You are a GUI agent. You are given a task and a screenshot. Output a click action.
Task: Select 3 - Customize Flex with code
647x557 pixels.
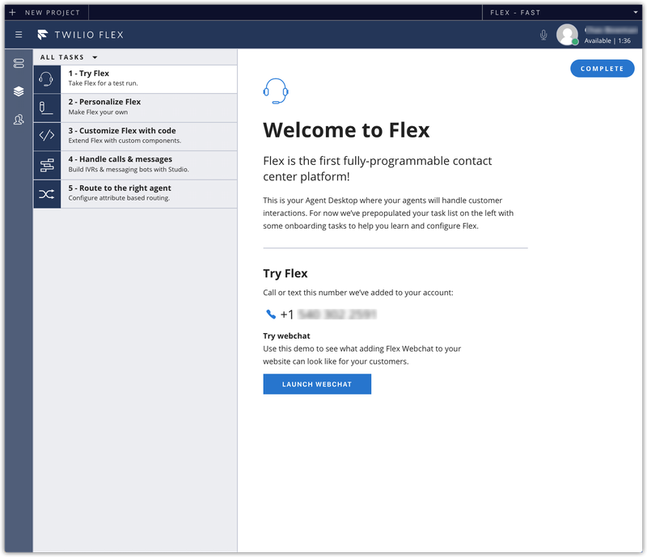[135, 136]
